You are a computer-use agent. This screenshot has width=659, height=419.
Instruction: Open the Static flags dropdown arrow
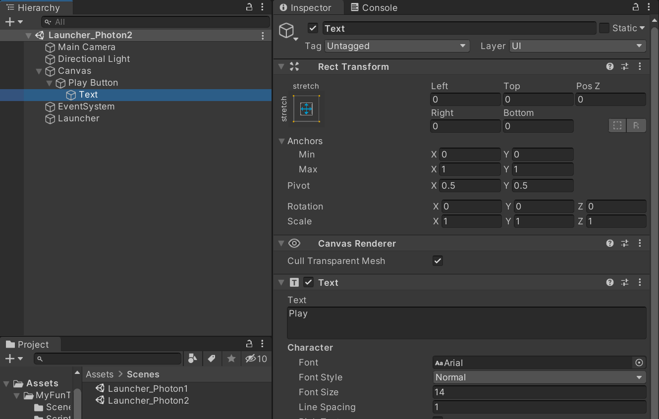tap(642, 28)
